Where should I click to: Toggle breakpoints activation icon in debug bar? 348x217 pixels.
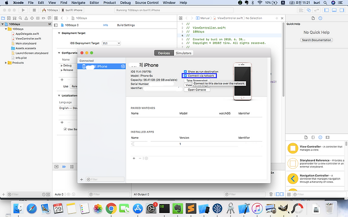(x=64, y=167)
